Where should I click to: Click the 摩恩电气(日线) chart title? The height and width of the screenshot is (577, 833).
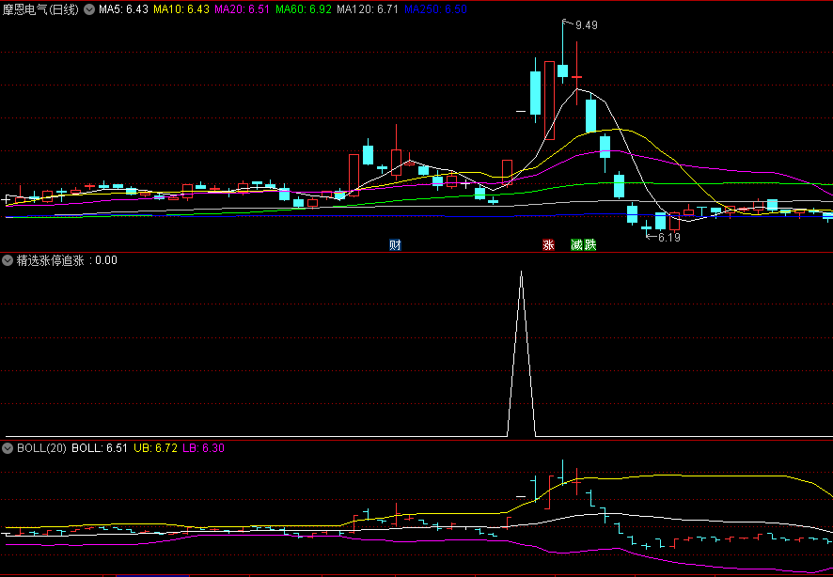point(41,9)
